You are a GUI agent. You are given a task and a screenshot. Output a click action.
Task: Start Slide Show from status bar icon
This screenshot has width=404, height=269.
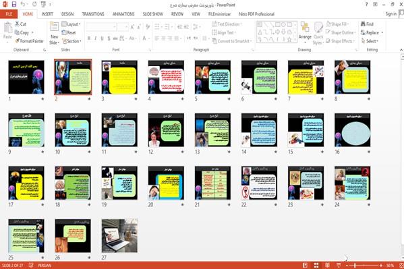[x=339, y=265]
